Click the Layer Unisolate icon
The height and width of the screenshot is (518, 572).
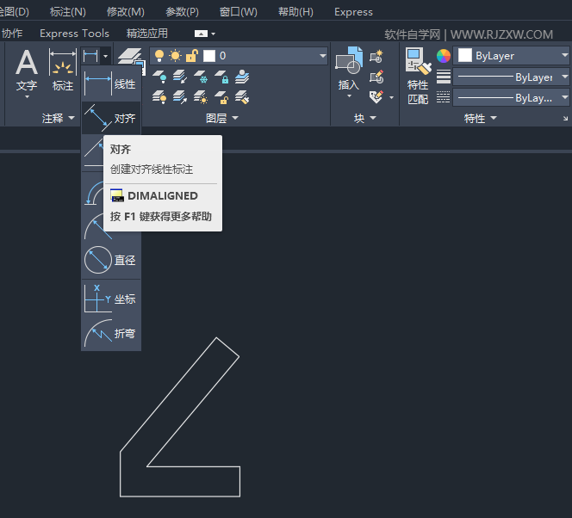(180, 97)
